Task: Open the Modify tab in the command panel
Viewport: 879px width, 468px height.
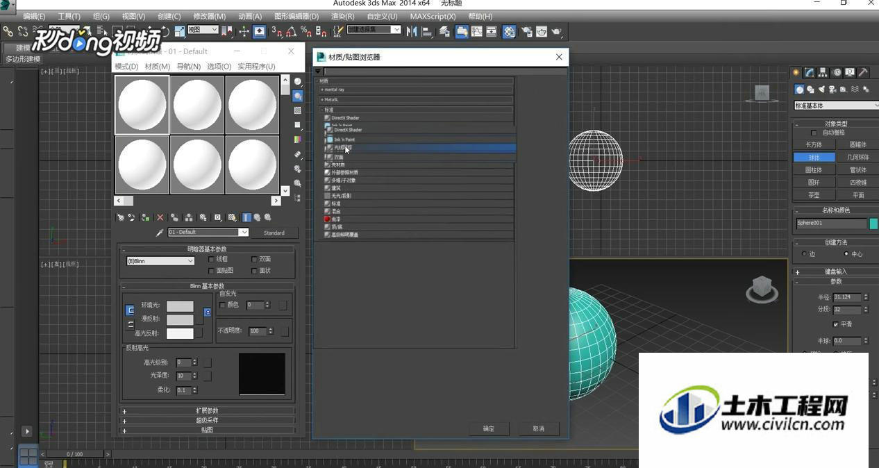Action: (810, 72)
